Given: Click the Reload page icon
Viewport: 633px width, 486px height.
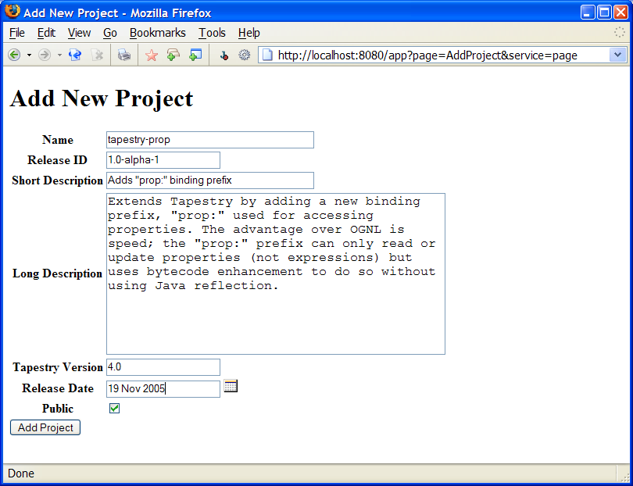Looking at the screenshot, I should tap(75, 55).
